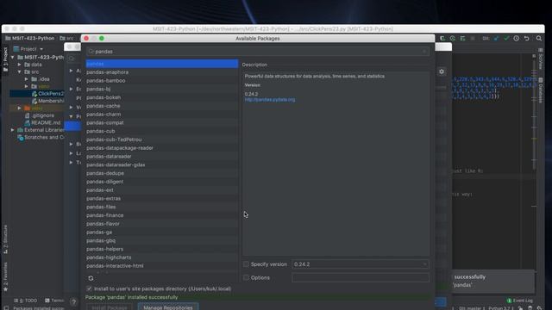Open VCS history clock icon
The width and height of the screenshot is (552, 310).
pyautogui.click(x=516, y=38)
